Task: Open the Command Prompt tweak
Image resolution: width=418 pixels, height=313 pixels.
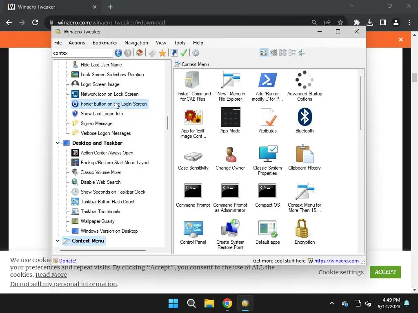Action: (x=193, y=194)
